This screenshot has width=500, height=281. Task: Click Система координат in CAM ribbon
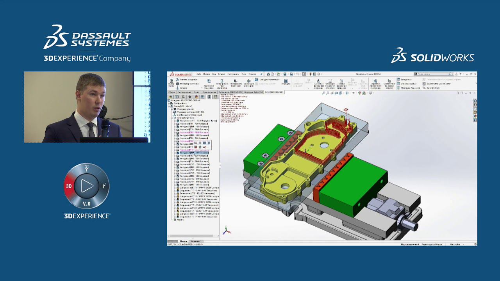click(x=186, y=80)
